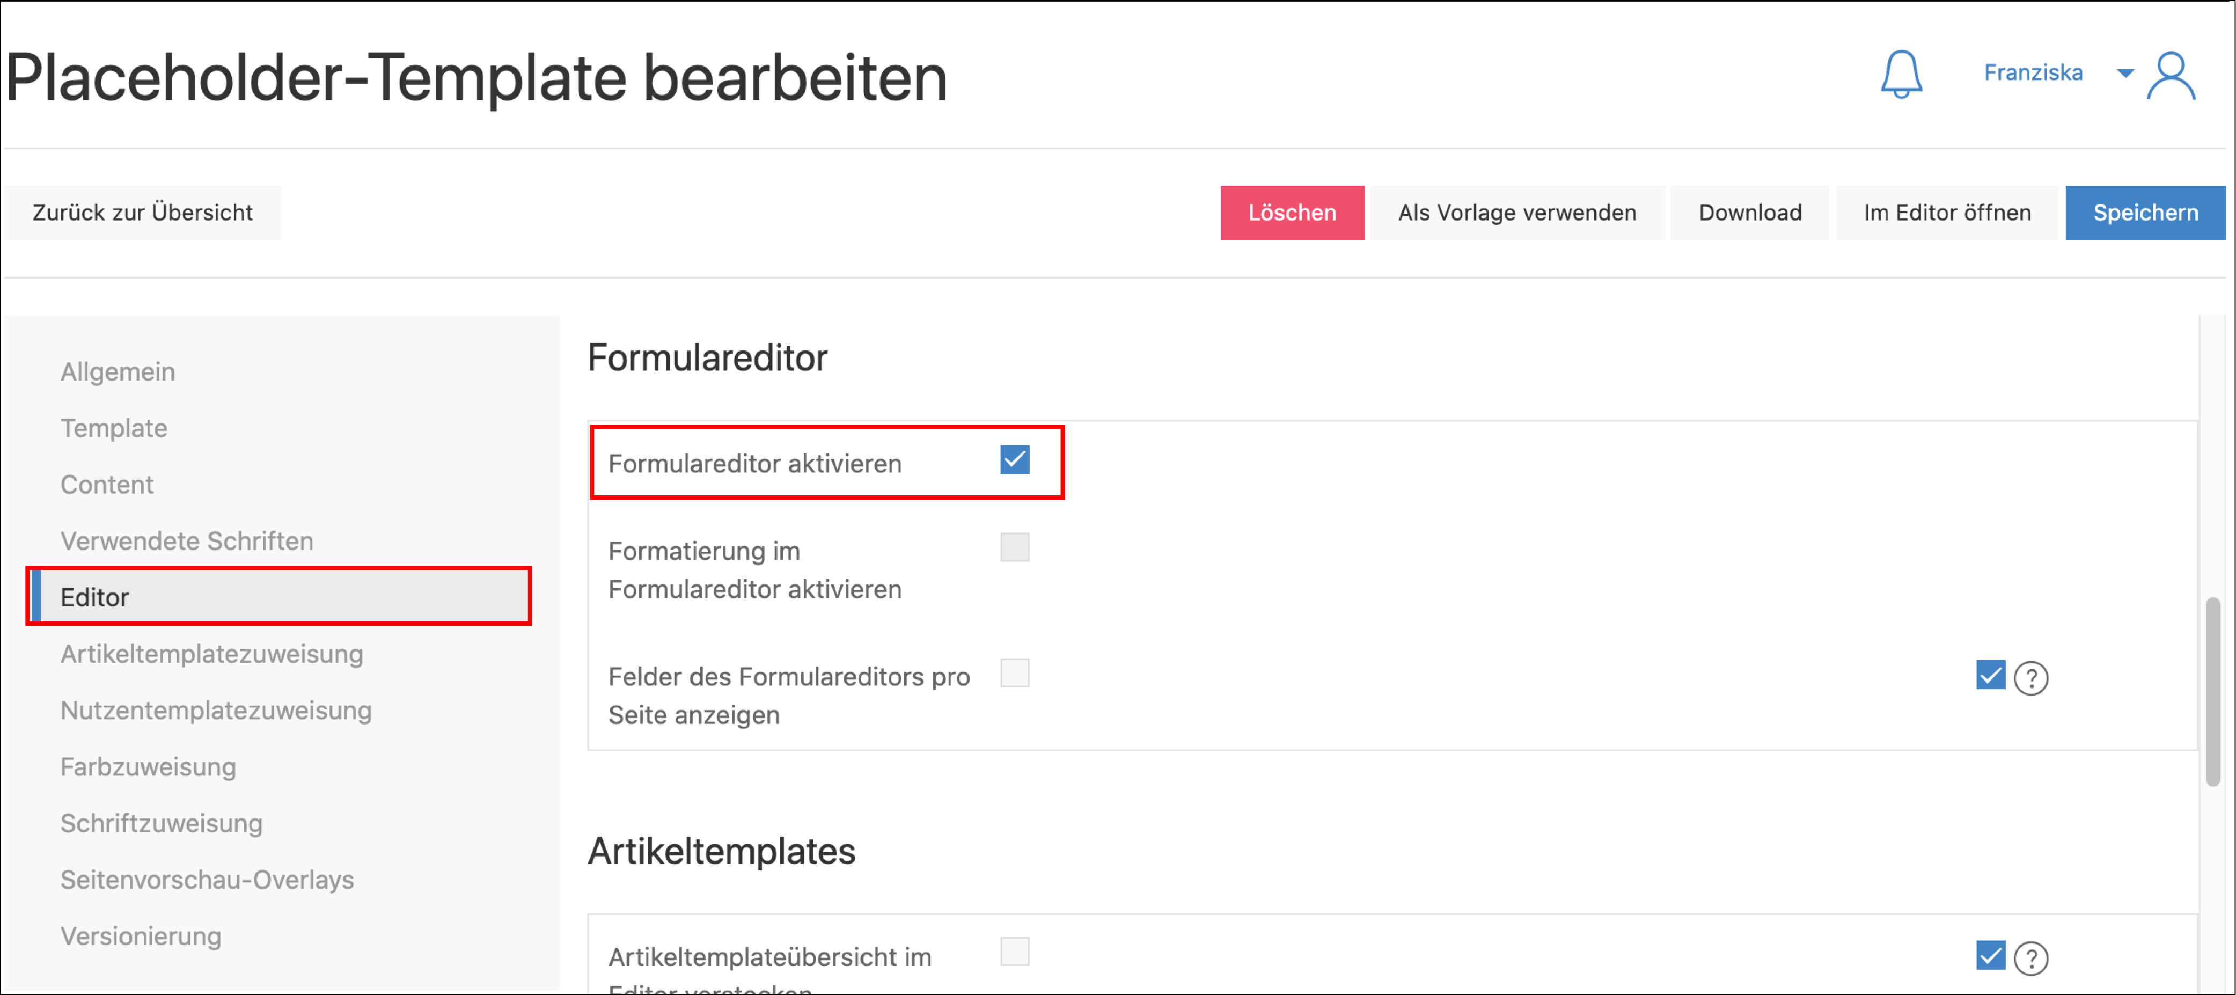Click the Speichern button
Screen dimensions: 2236x995
coord(2145,213)
